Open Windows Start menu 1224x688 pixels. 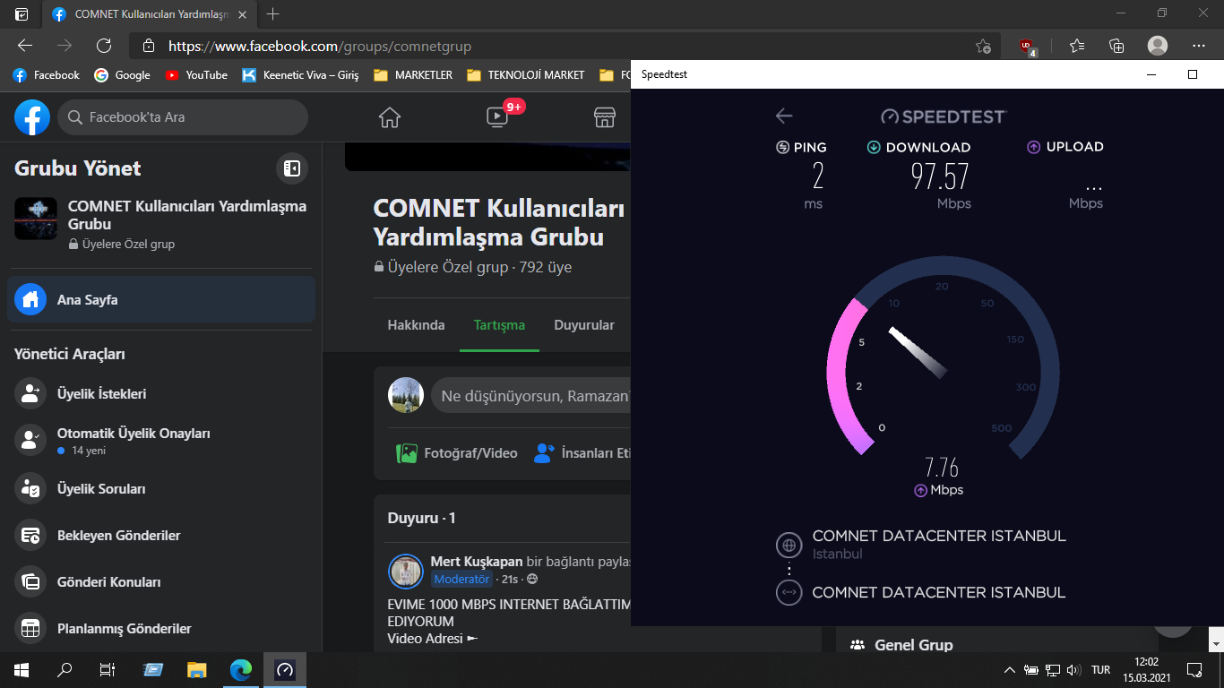click(22, 669)
